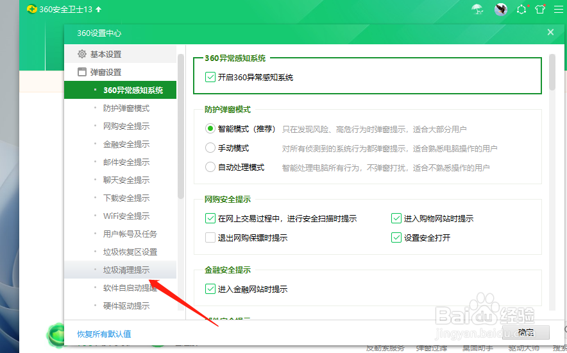Open the main hamburger menu
Viewport: 567px width, 353px height.
(x=559, y=10)
